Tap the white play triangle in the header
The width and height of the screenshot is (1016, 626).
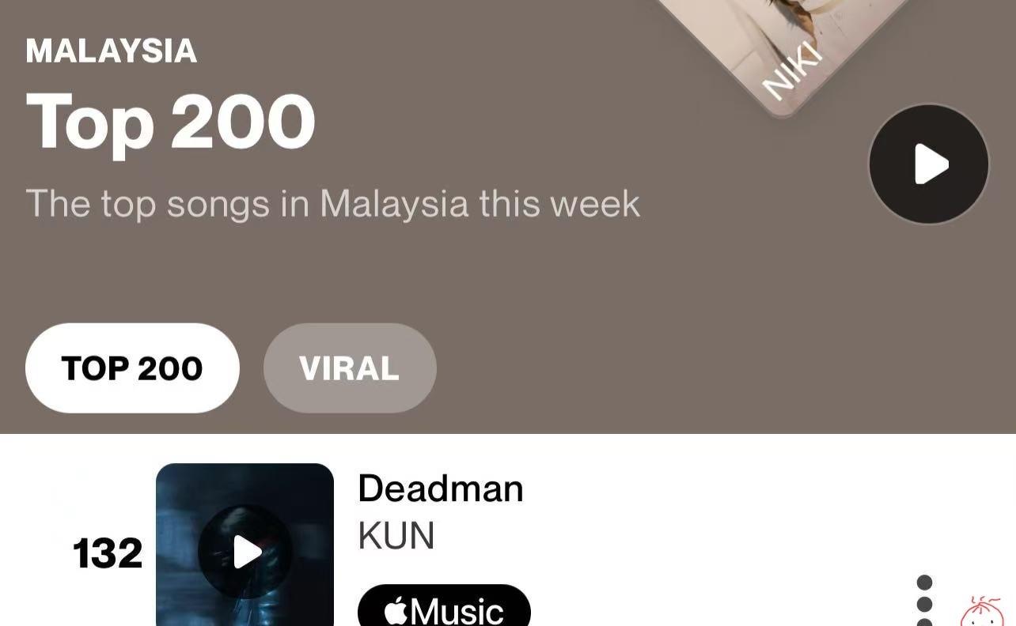click(x=931, y=164)
